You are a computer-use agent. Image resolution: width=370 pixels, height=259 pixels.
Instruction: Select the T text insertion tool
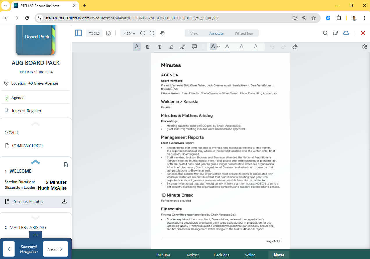pos(160,47)
